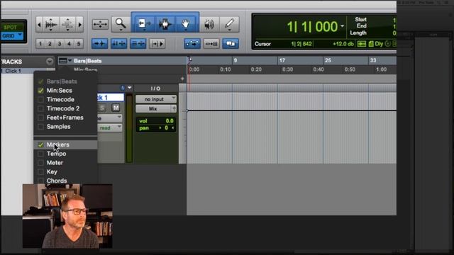
Task: Enable the Samples ruler
Action: tap(40, 127)
